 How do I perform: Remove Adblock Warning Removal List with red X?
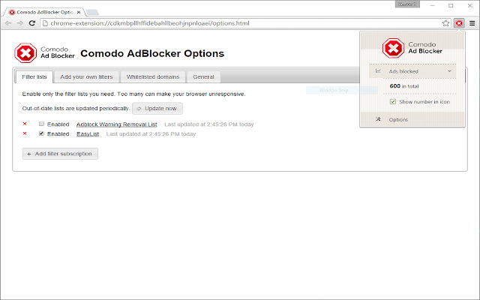(x=25, y=124)
